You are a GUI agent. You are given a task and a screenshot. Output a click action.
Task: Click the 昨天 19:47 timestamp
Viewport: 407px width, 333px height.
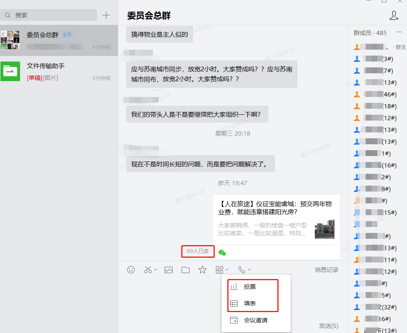pos(232,183)
